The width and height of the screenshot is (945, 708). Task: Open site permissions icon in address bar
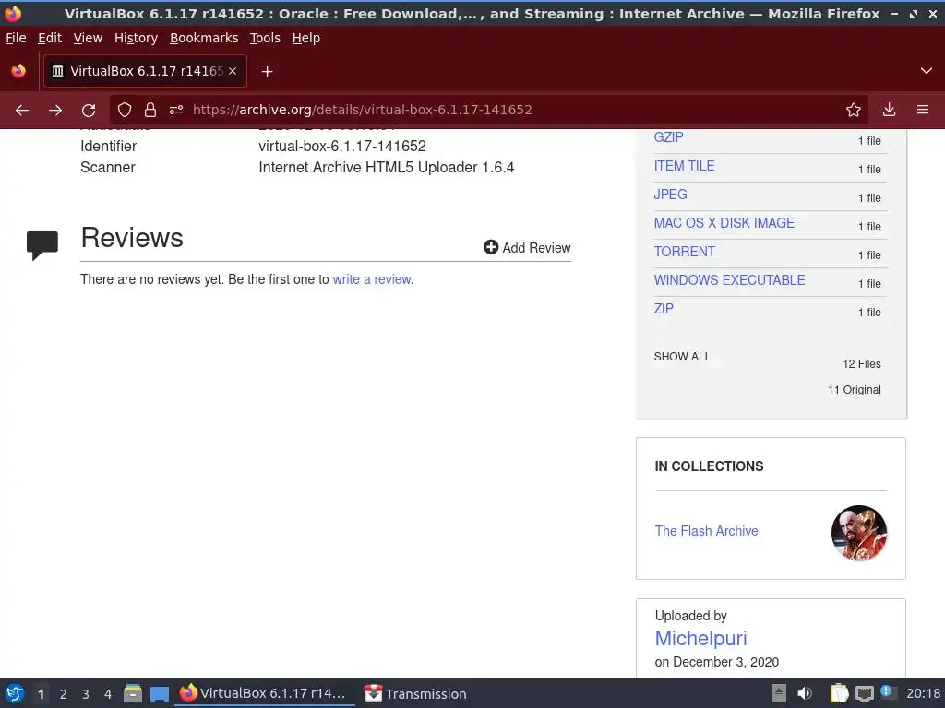pyautogui.click(x=176, y=111)
